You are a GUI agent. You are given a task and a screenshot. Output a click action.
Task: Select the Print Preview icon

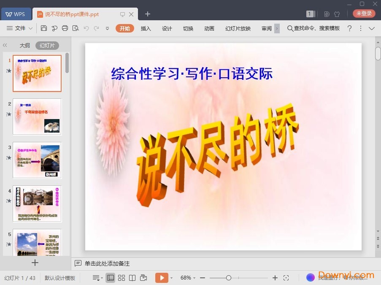click(x=75, y=28)
